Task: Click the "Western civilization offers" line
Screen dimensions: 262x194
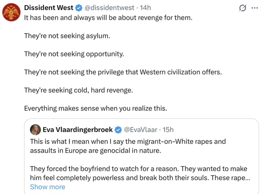Action: point(123,72)
